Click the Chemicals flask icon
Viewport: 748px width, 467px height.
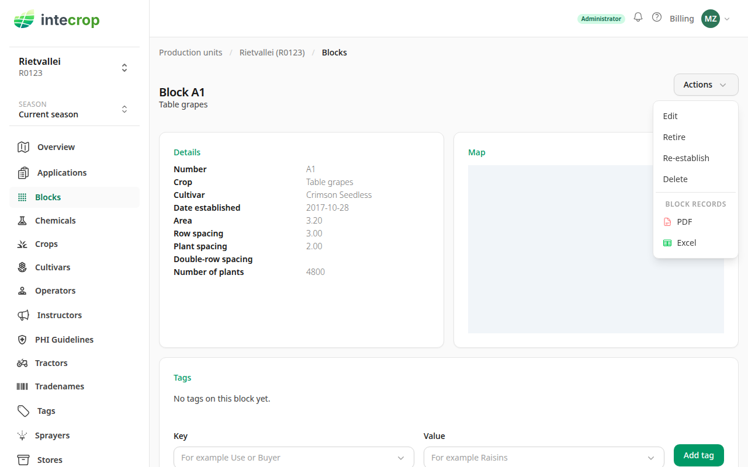(x=22, y=221)
